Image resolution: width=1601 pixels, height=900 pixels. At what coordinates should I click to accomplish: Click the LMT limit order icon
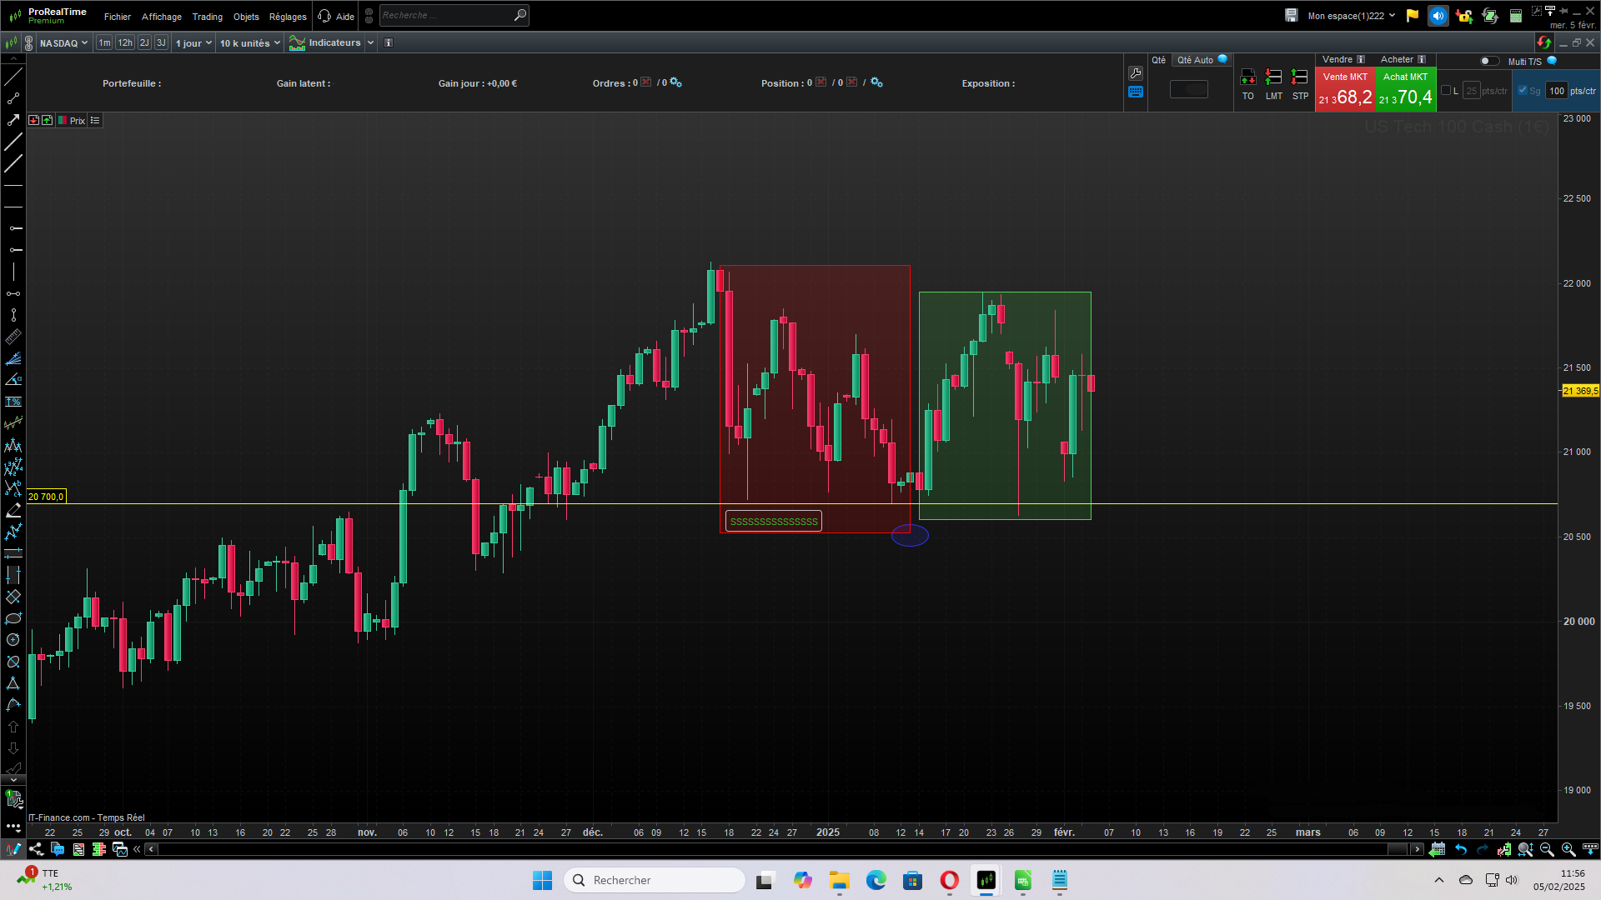click(x=1273, y=78)
